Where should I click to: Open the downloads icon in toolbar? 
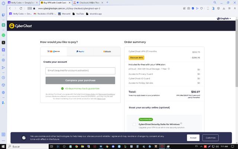click(224, 8)
